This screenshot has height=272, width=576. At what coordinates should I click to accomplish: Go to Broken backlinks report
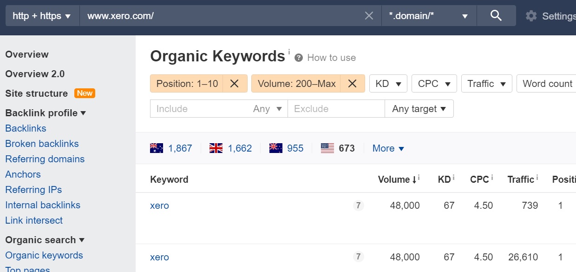42,144
